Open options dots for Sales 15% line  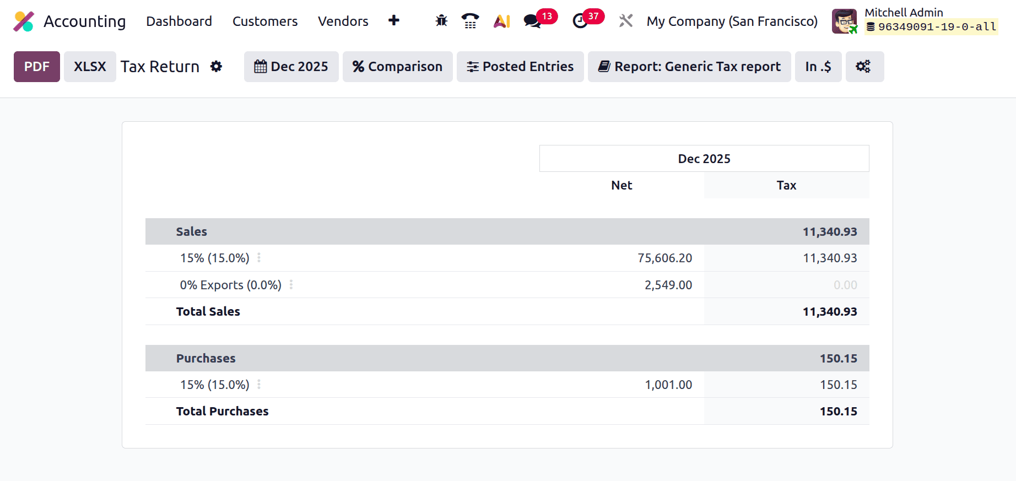[259, 258]
